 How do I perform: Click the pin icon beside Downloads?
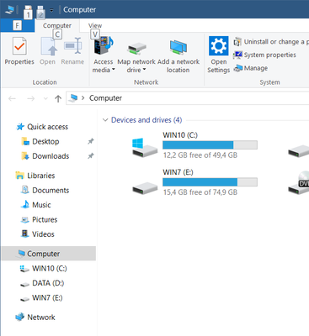click(91, 156)
